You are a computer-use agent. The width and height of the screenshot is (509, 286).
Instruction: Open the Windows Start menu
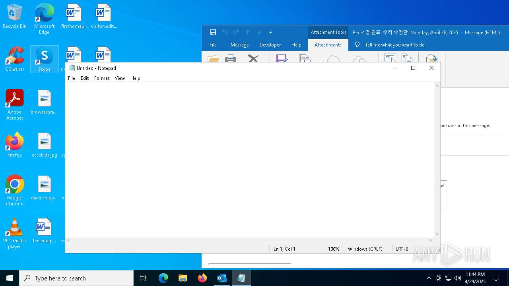[x=10, y=278]
